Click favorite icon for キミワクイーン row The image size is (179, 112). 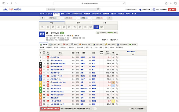click(x=117, y=88)
